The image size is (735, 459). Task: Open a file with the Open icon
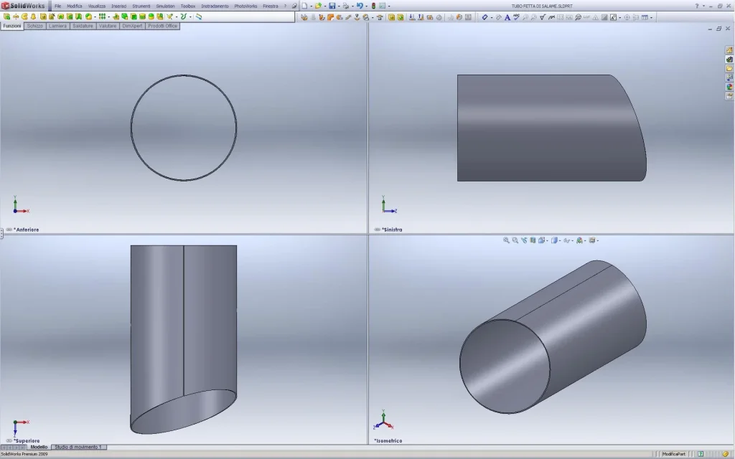tap(318, 6)
